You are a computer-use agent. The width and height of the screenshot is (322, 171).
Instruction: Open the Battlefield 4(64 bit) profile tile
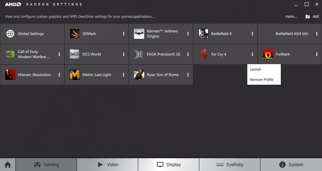click(290, 34)
